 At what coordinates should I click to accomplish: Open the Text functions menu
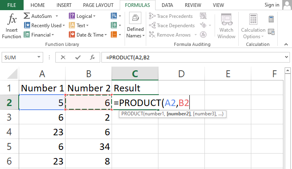click(x=80, y=26)
